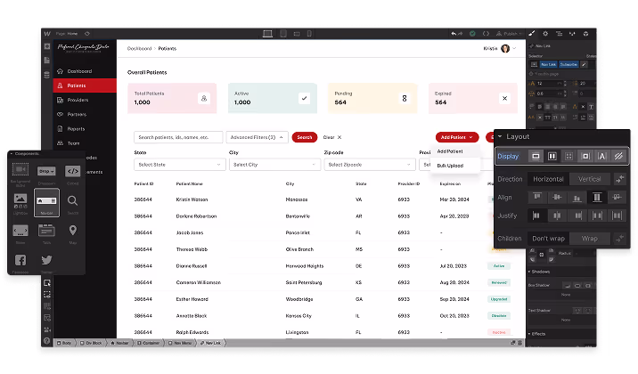This screenshot has width=638, height=374.
Task: Set display to none
Action: click(618, 156)
